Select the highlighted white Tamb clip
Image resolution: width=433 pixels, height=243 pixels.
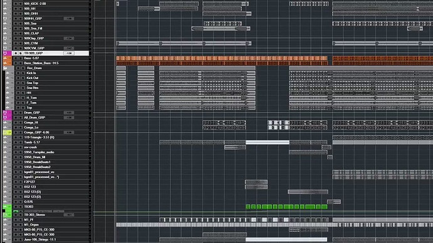point(267,142)
